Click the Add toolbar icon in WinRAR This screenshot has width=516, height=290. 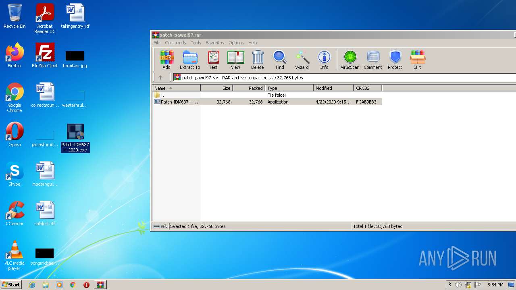166,60
